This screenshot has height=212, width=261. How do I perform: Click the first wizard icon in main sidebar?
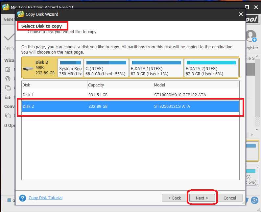[x=8, y=69]
